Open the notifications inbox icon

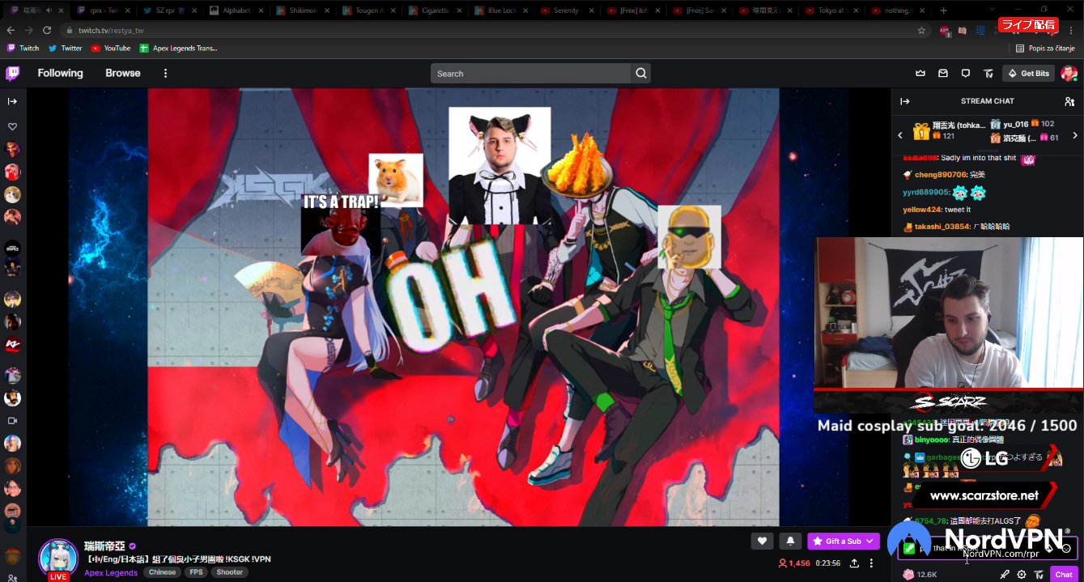pyautogui.click(x=943, y=74)
